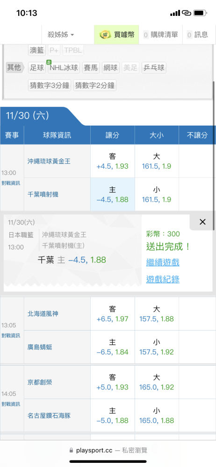Tap the 買噱幣 coin icon
Screen dimensions: 216x467
point(105,35)
